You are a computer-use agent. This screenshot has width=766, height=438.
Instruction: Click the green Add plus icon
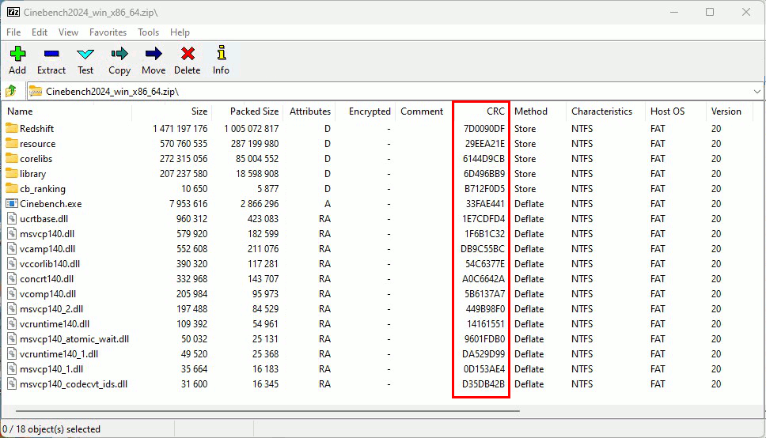[x=17, y=54]
